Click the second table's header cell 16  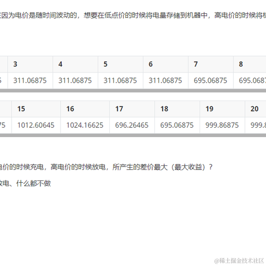coord(85,109)
